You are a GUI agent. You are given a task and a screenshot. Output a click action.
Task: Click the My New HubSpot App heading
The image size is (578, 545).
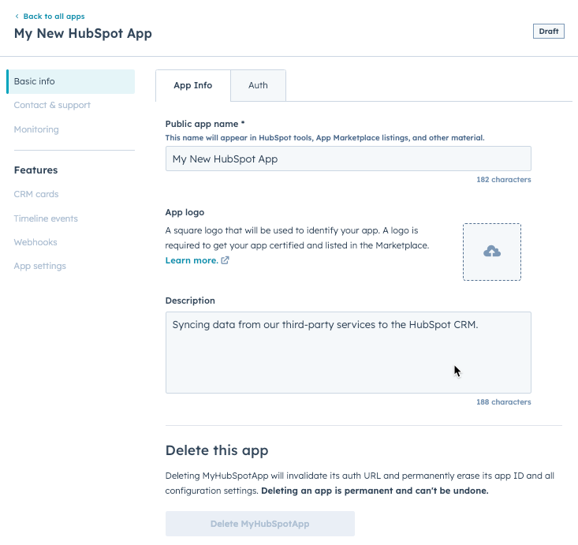tap(83, 33)
